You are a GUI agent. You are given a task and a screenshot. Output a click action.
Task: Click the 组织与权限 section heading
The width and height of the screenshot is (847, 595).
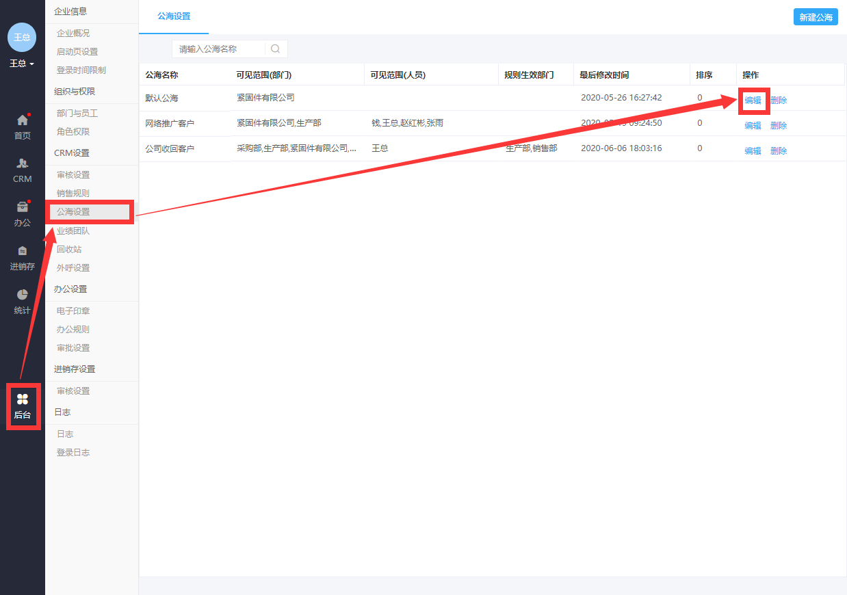[x=75, y=91]
